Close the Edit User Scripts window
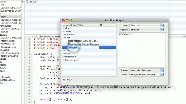 tap(63, 20)
